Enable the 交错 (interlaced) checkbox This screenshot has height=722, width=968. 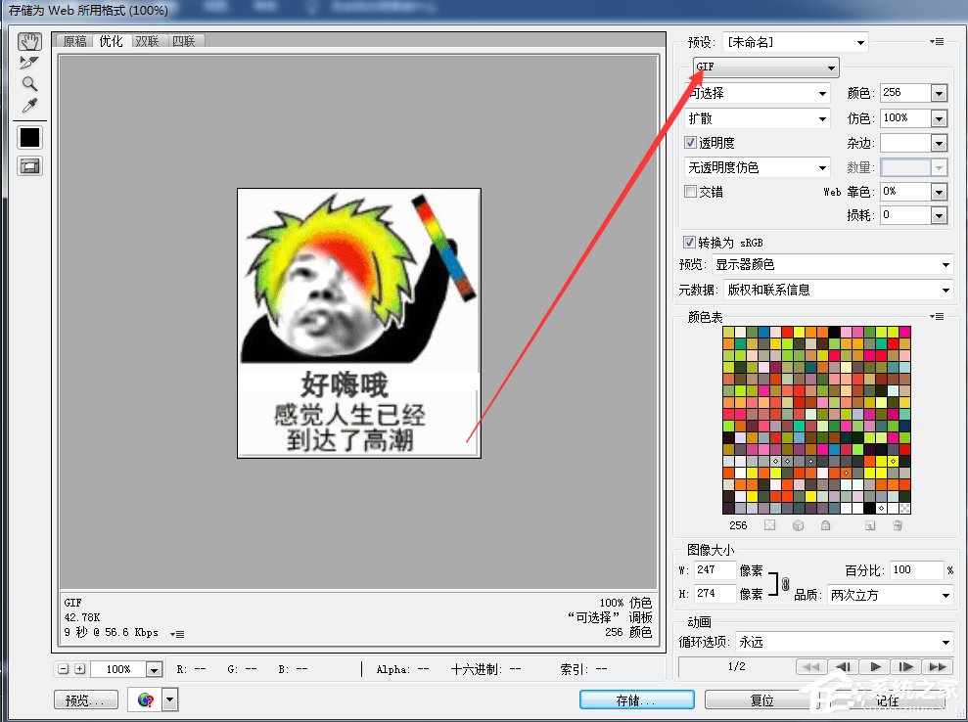click(x=691, y=191)
